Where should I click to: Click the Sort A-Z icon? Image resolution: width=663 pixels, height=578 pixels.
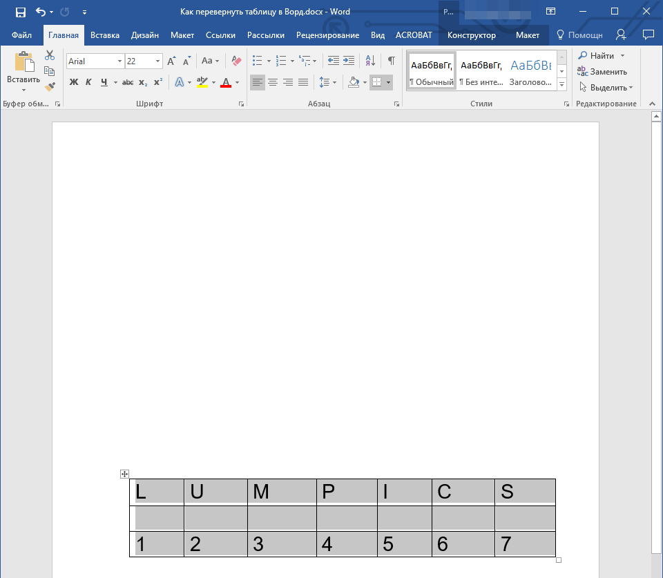[369, 61]
